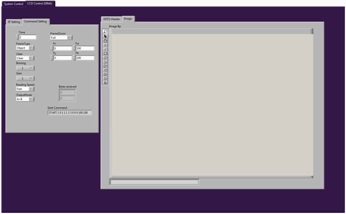
Task: Pick the point crosshair tool
Action: coord(106,45)
